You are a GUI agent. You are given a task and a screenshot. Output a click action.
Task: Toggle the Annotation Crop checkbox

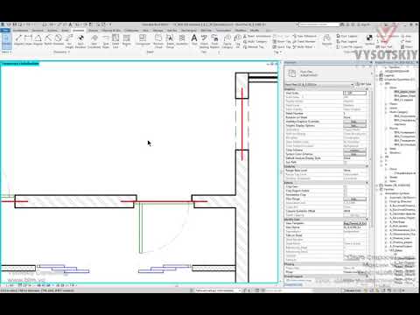[346, 195]
